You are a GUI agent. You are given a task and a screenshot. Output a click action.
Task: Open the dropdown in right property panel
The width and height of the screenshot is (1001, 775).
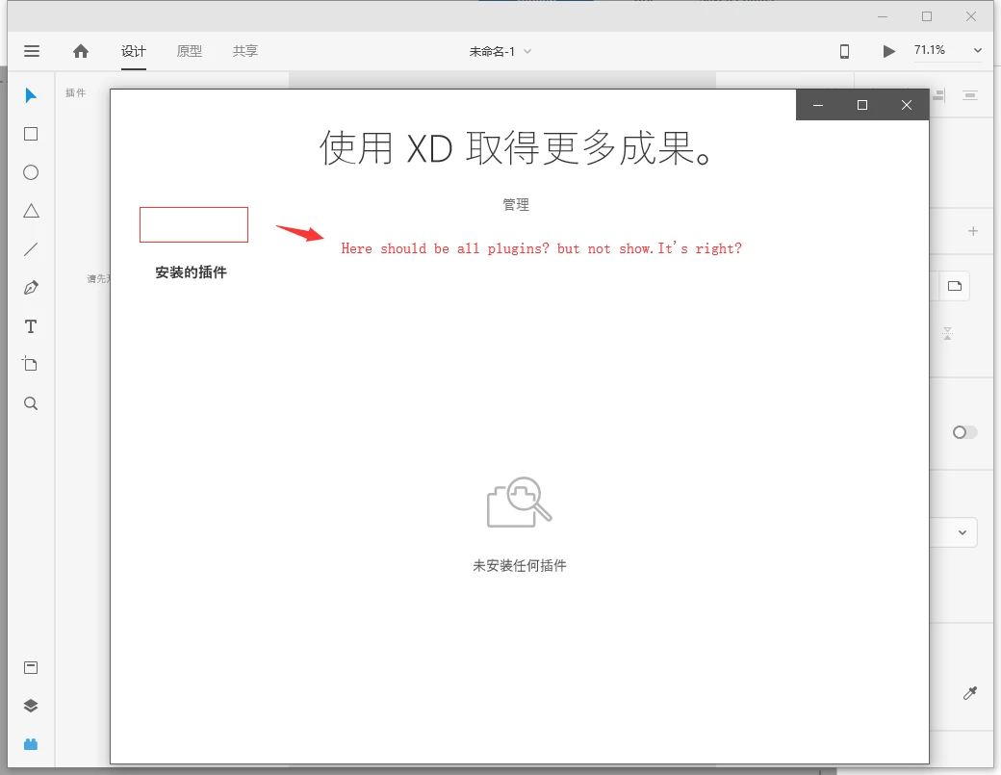coord(962,532)
